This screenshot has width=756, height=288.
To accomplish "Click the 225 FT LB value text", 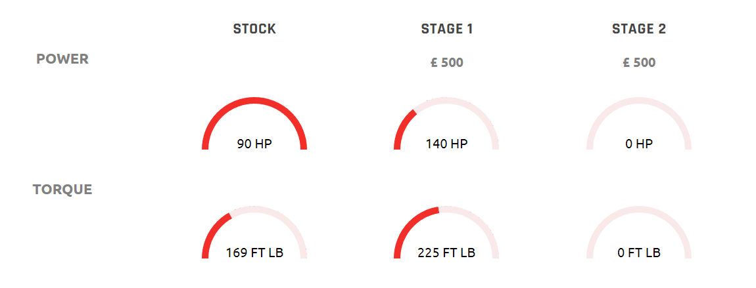I will [446, 253].
